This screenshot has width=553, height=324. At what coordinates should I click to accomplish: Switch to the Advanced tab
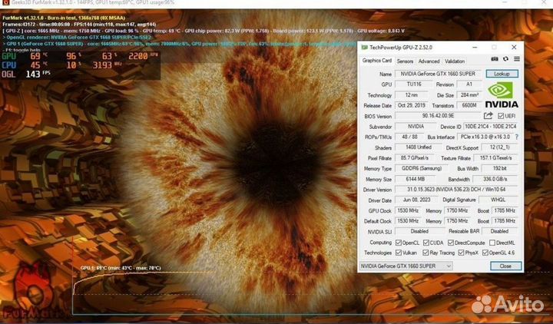click(429, 61)
